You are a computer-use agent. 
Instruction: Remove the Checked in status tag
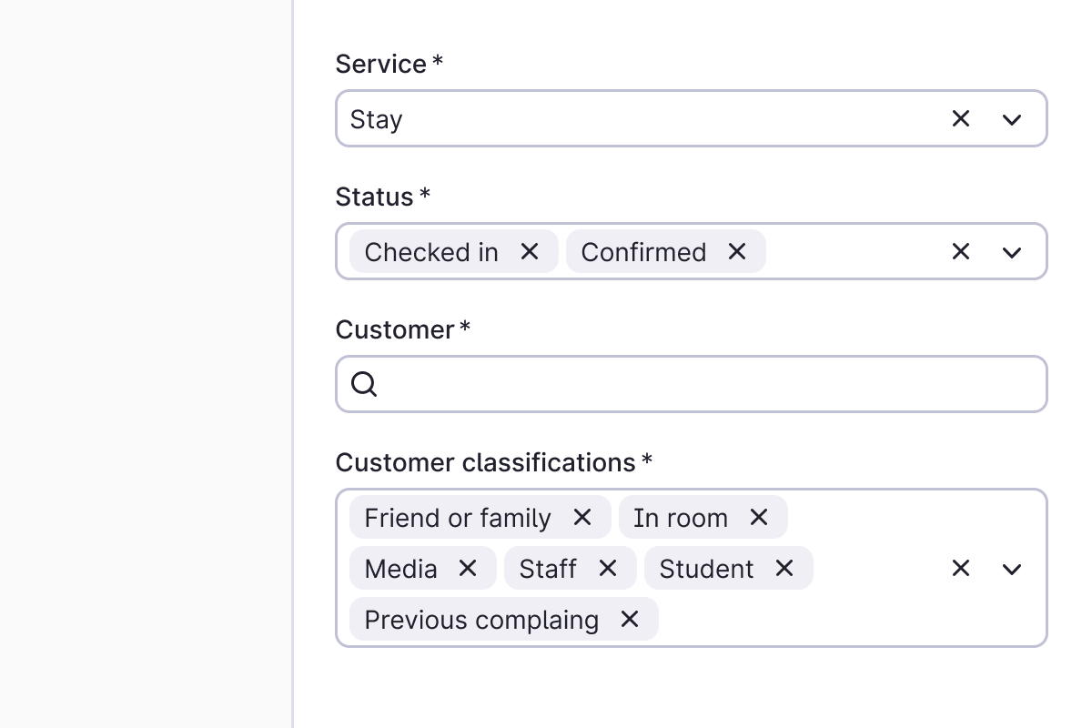[530, 251]
